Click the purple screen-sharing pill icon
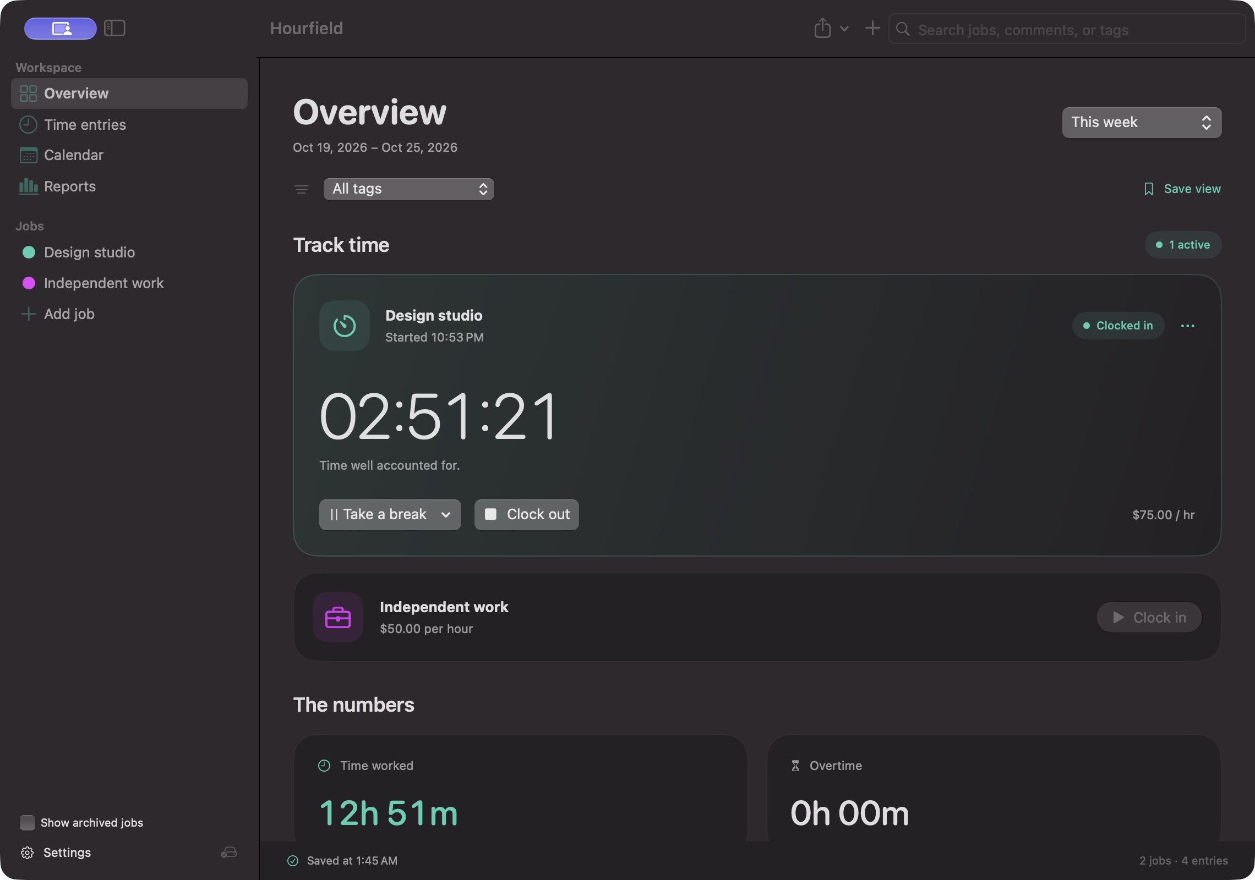Viewport: 1255px width, 880px height. 61,29
